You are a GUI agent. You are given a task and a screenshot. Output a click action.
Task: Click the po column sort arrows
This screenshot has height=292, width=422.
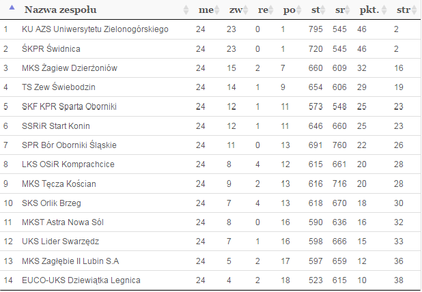click(298, 10)
